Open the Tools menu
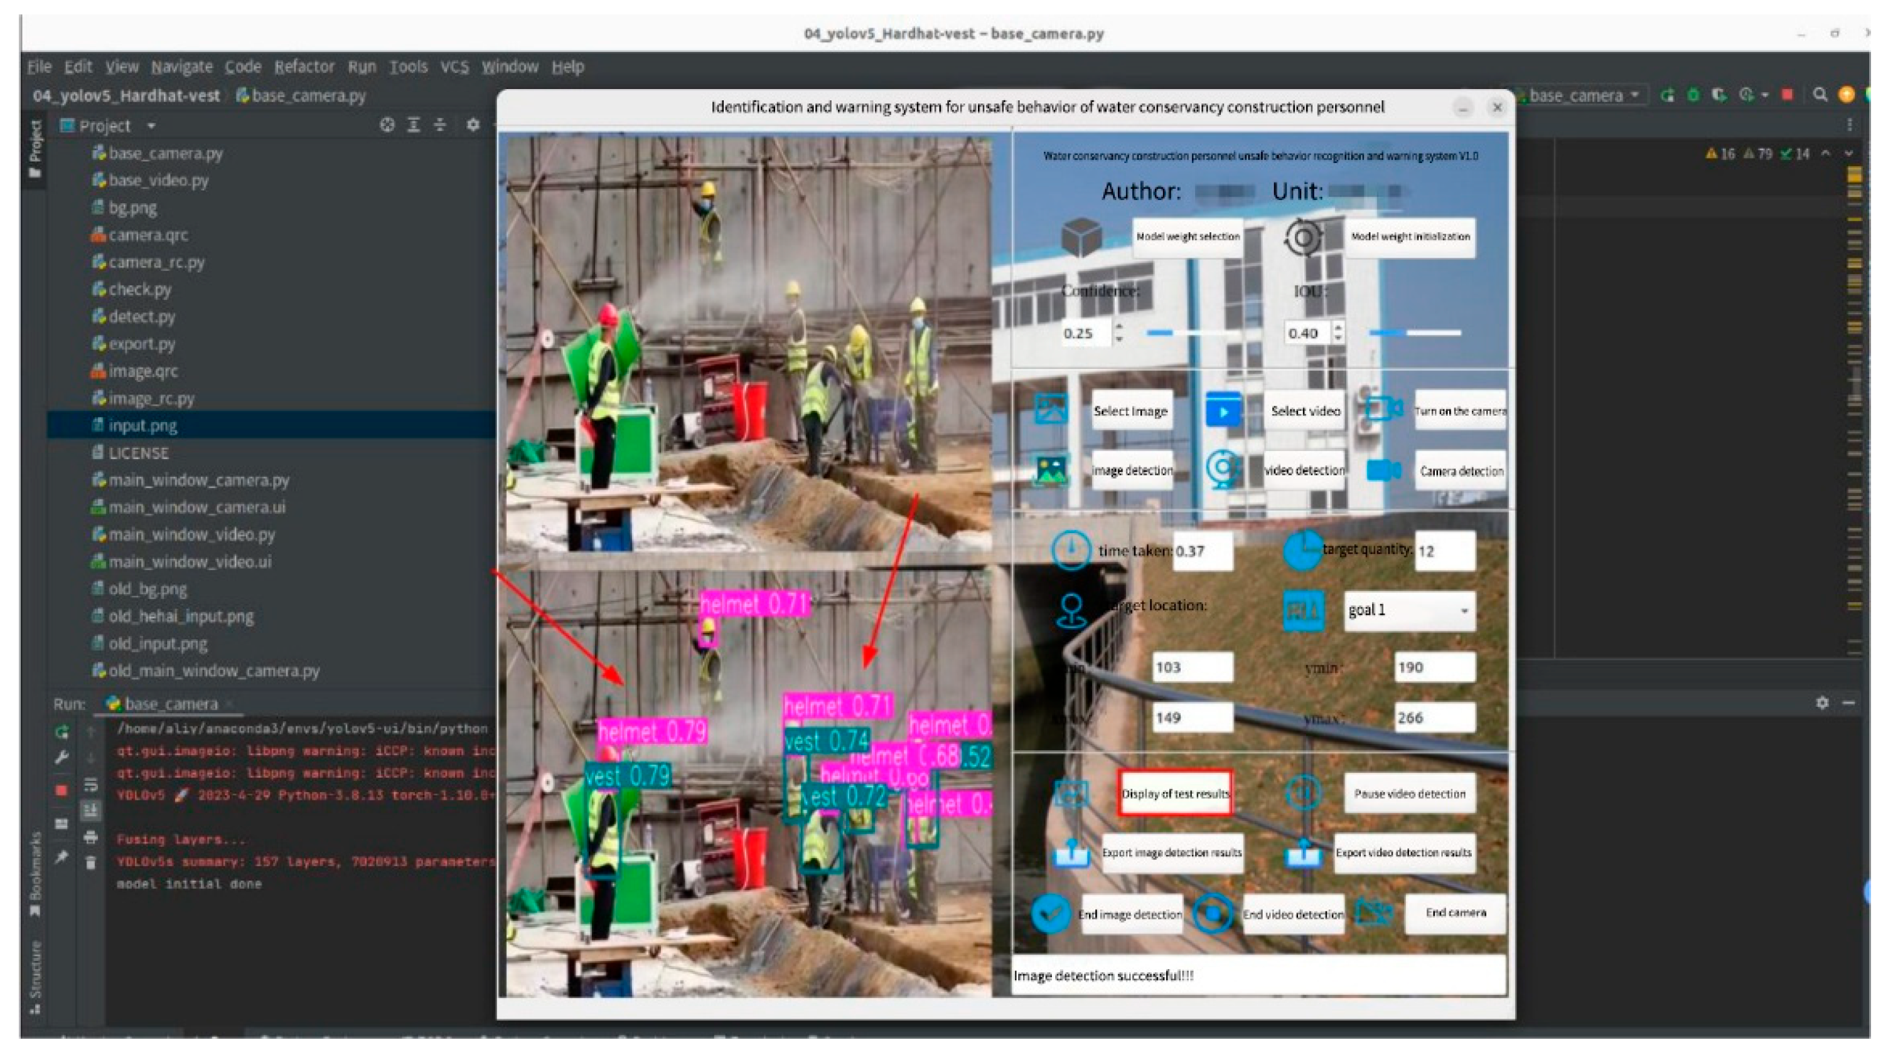1893x1055 pixels. click(408, 67)
